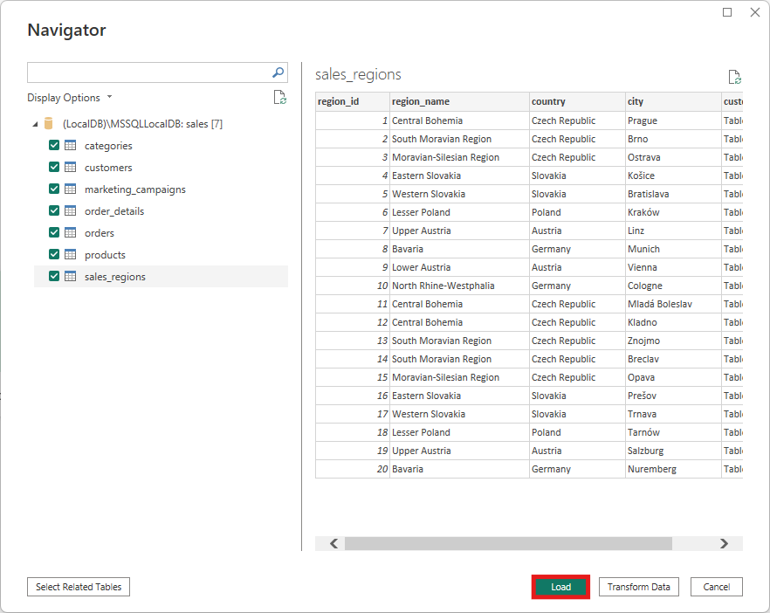
Task: Click the order_details table icon
Action: [x=71, y=210]
